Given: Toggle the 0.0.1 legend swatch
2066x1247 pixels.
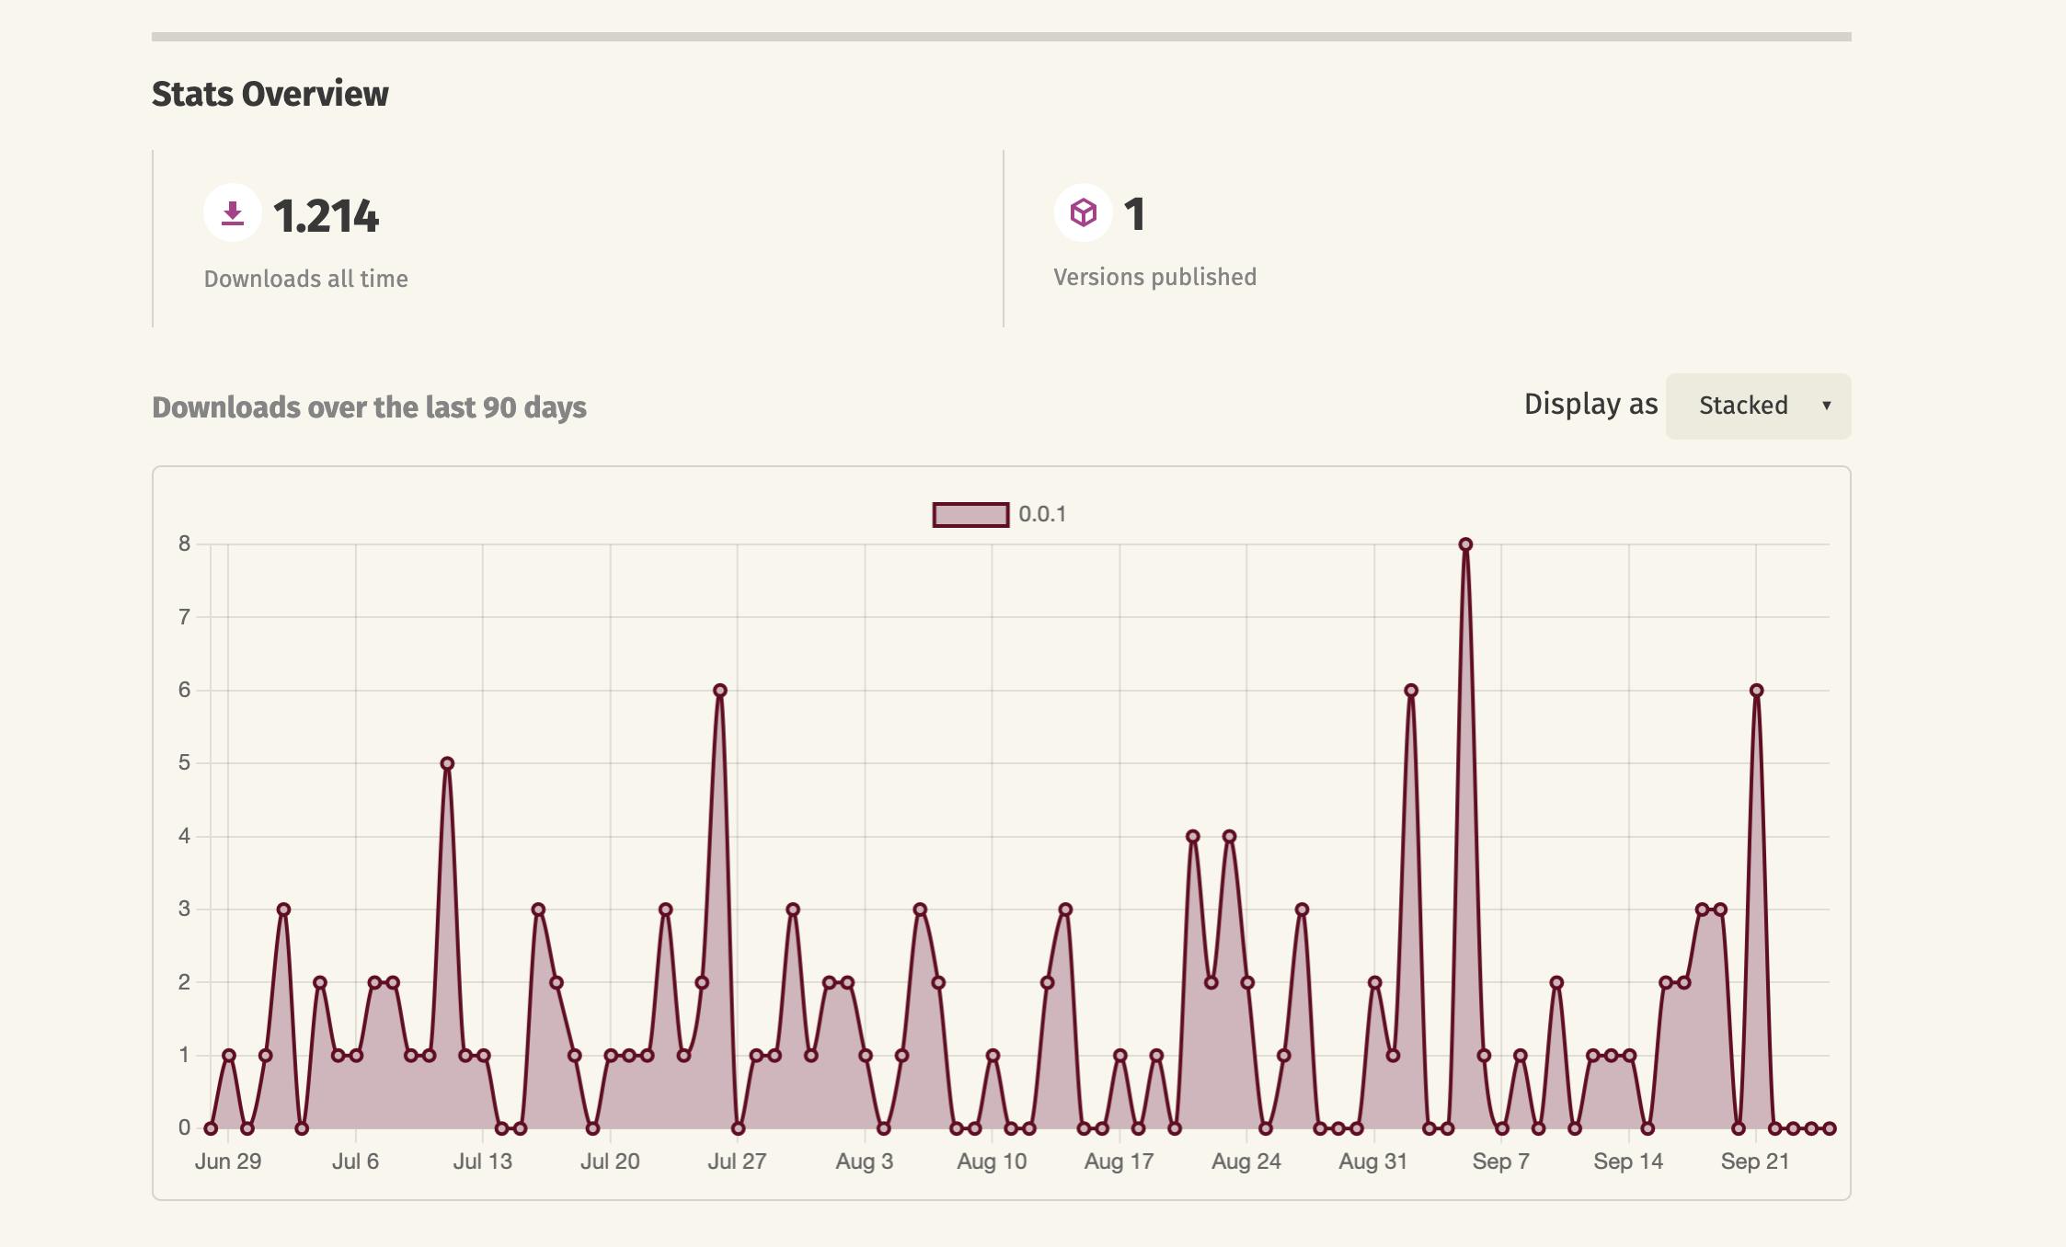Looking at the screenshot, I should [x=970, y=514].
